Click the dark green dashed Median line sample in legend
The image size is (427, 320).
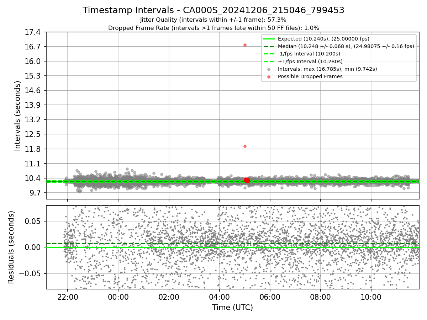(x=269, y=46)
